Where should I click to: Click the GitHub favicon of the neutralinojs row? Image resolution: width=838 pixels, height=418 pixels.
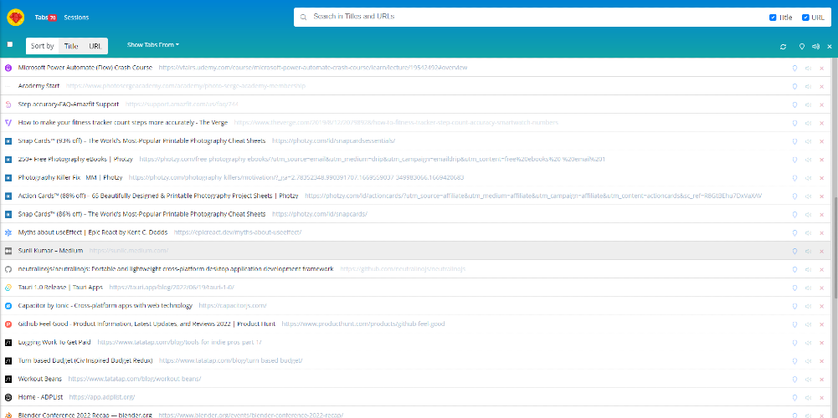[8, 269]
